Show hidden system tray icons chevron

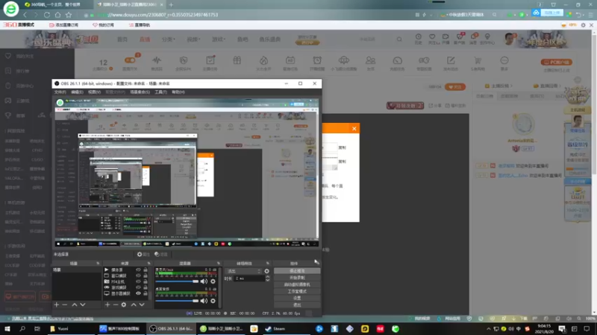point(489,328)
